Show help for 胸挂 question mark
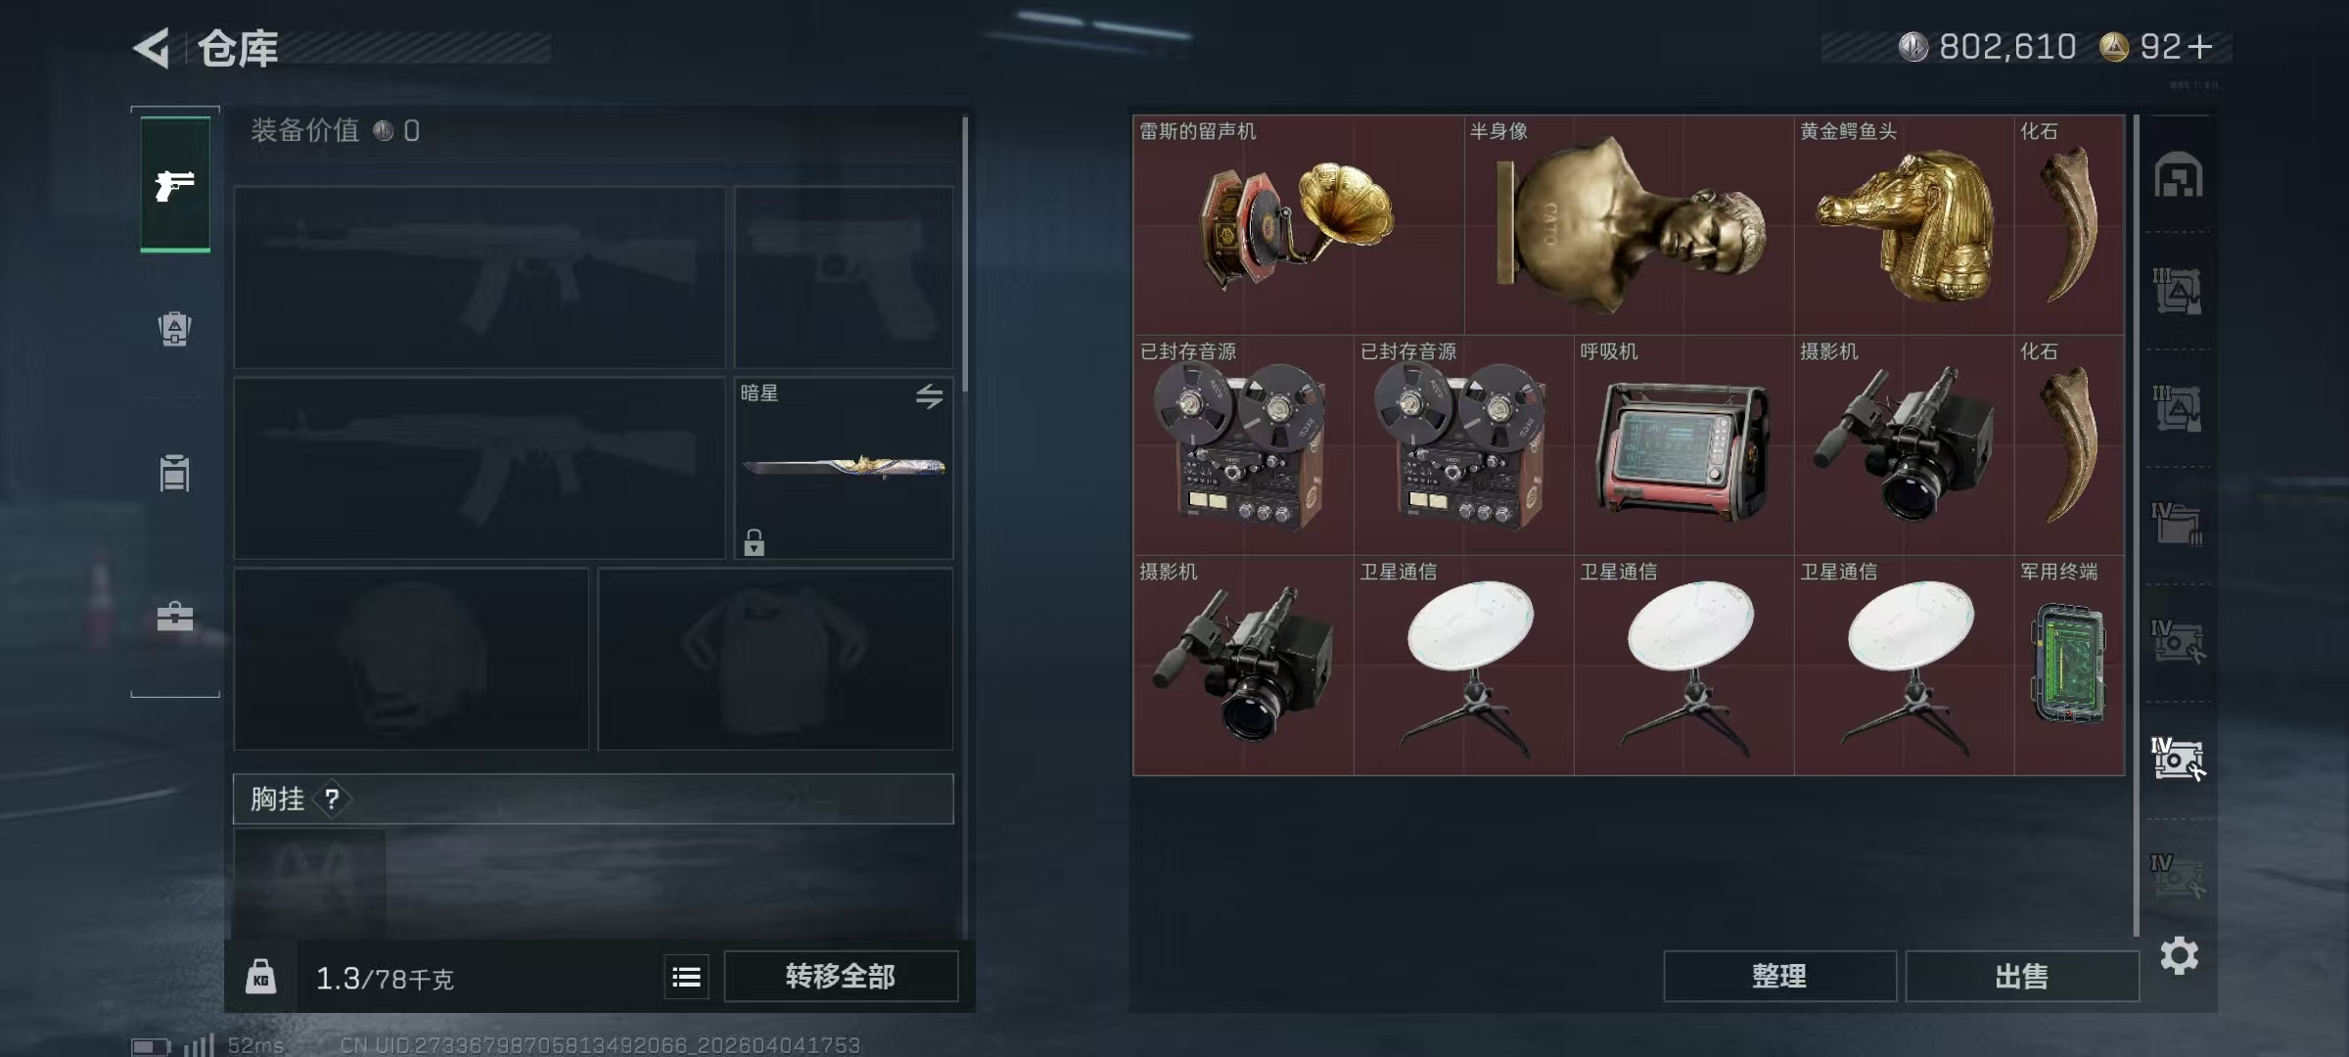Image resolution: width=2349 pixels, height=1057 pixels. coord(332,800)
